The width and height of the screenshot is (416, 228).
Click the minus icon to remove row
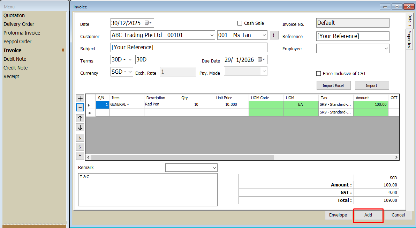80,107
